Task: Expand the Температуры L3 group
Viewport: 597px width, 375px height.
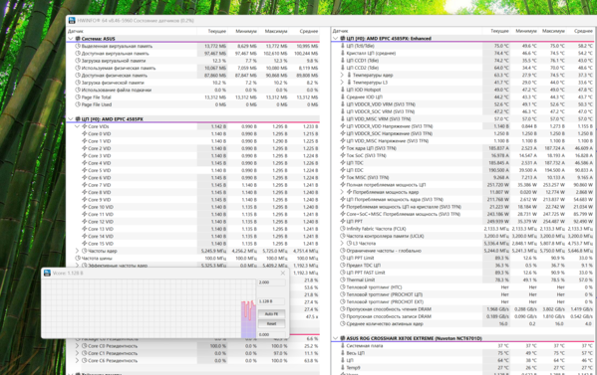Action: (x=342, y=83)
